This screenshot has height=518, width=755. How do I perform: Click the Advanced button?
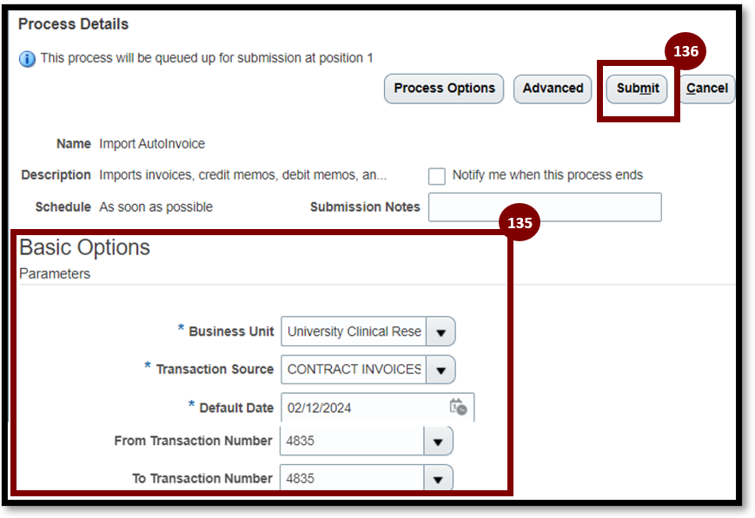pos(553,89)
